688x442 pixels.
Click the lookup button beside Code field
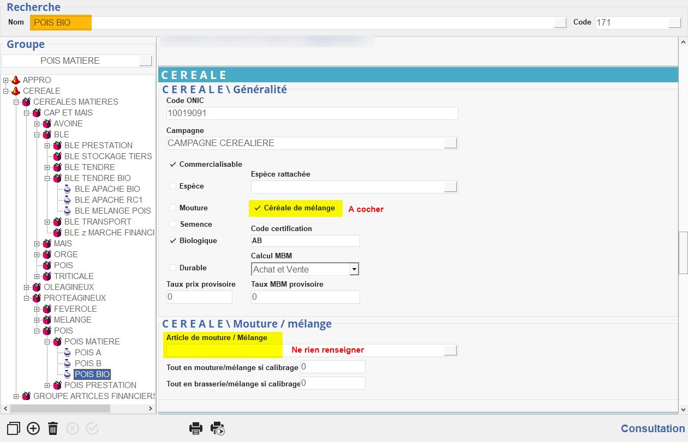674,23
